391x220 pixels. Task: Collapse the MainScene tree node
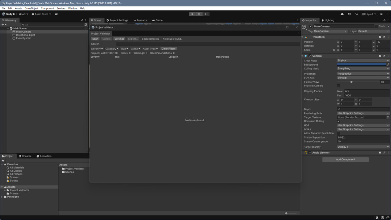(8, 28)
